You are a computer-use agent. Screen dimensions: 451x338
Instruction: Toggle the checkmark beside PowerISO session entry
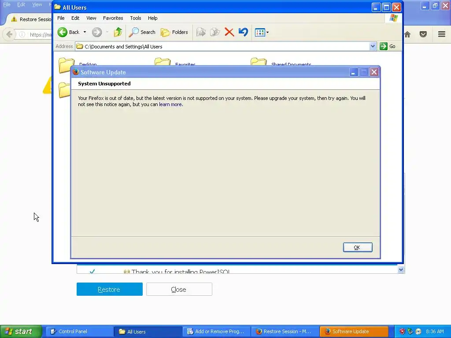[x=92, y=271]
